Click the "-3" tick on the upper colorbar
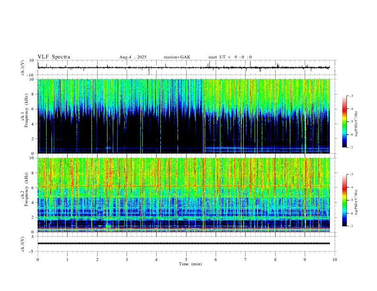 point(351,96)
